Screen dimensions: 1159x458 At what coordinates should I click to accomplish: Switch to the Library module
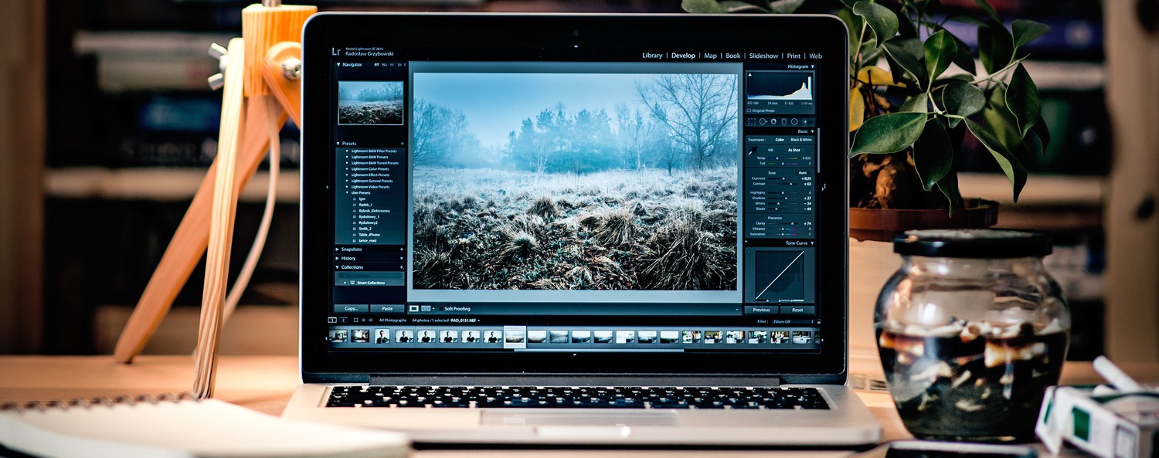(652, 56)
